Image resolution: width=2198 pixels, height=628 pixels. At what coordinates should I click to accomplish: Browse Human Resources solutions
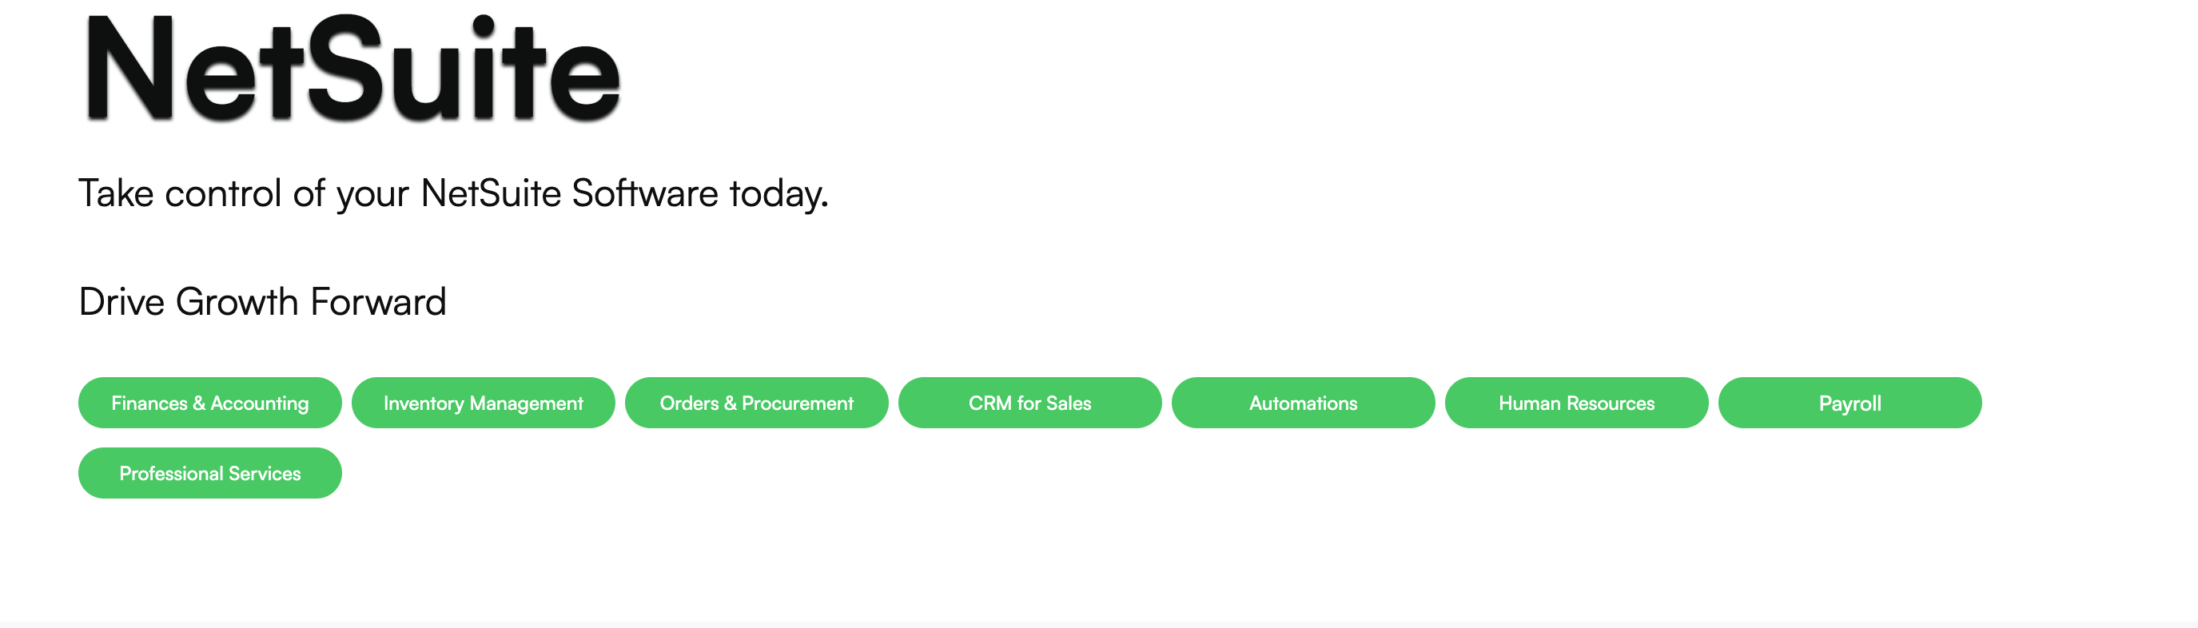1576,403
